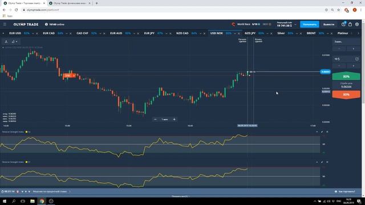365x205 pixels.
Task: Click the green 80% up trade button
Action: 346,76
